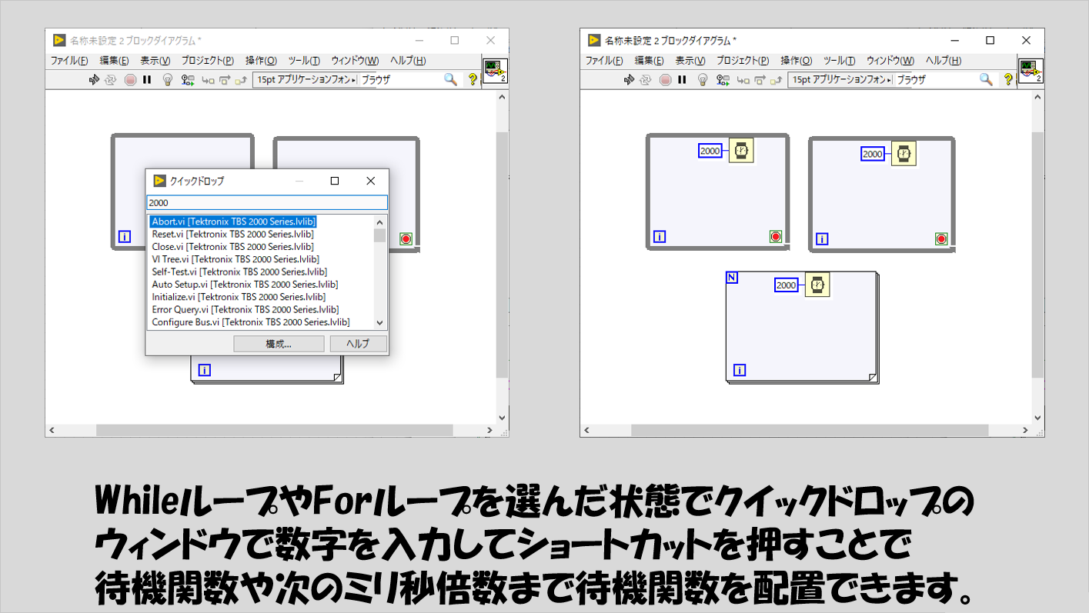Screen dimensions: 1089x613
Task: Focus the Quick Drop search field containing 2000
Action: (267, 202)
